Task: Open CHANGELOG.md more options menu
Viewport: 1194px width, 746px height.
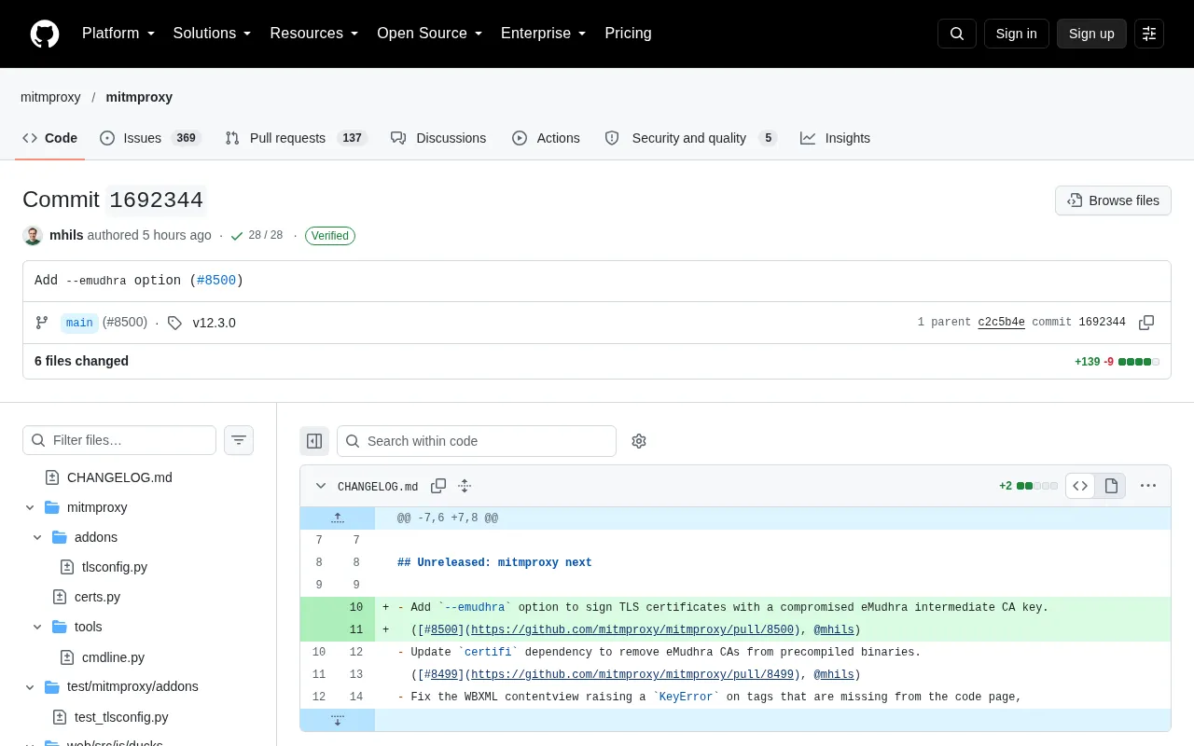Action: click(x=1148, y=486)
